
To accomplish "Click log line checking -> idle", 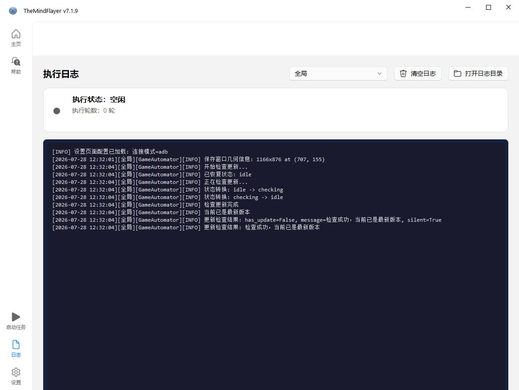I will point(167,197).
